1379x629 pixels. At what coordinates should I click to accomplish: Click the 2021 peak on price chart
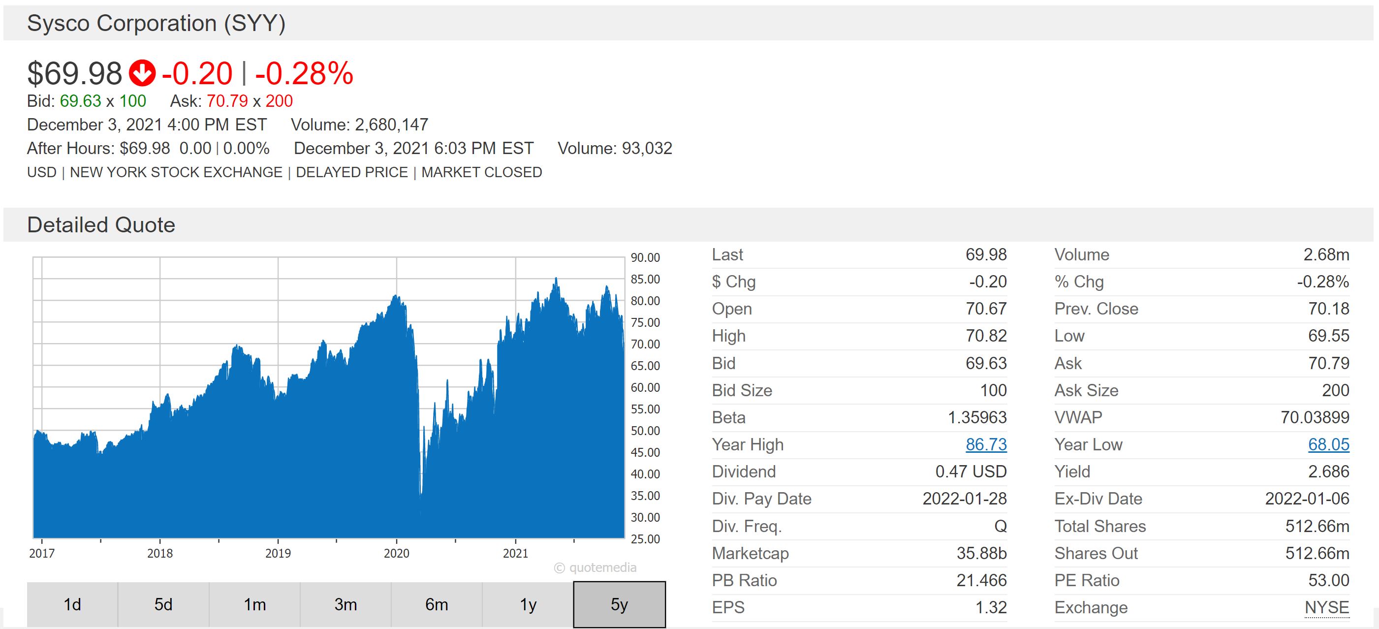tap(556, 280)
